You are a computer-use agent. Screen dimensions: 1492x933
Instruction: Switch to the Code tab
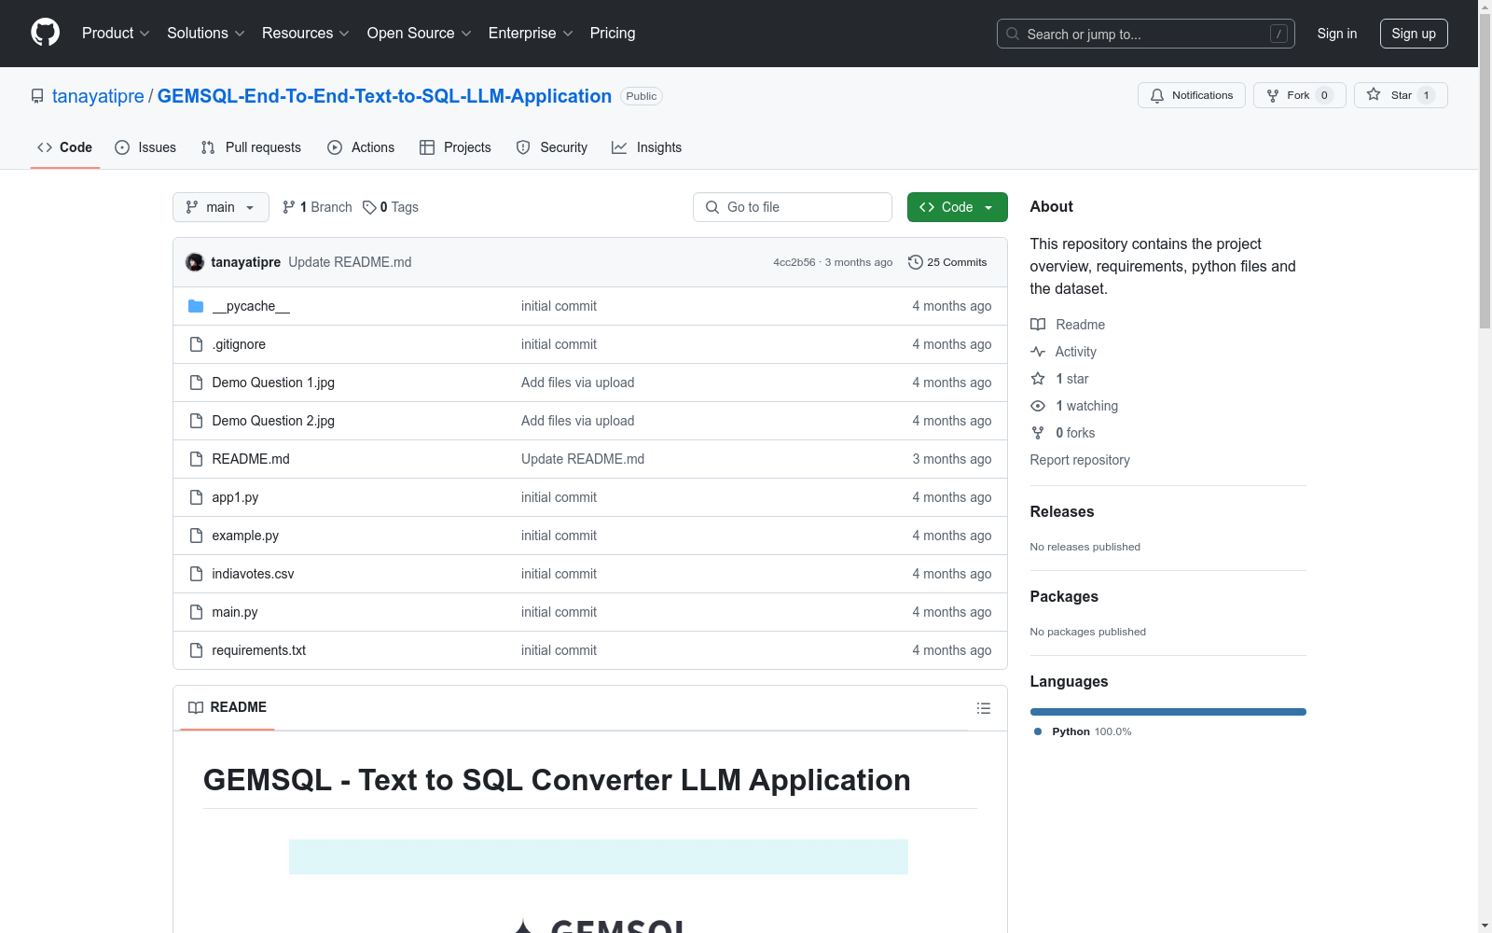click(65, 147)
